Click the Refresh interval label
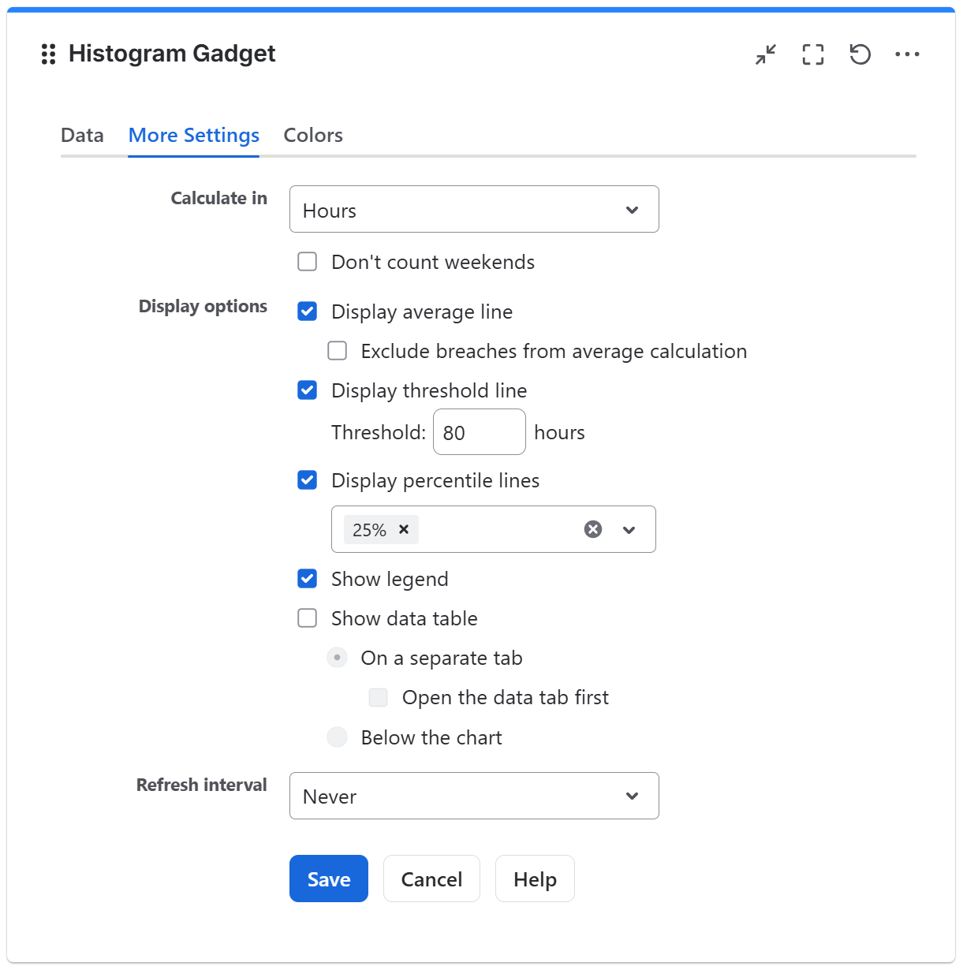This screenshot has width=963, height=970. [x=202, y=785]
